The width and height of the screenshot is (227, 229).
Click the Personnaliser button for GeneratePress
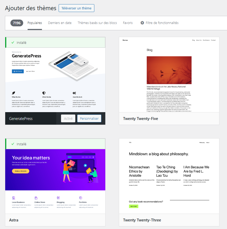click(x=89, y=118)
